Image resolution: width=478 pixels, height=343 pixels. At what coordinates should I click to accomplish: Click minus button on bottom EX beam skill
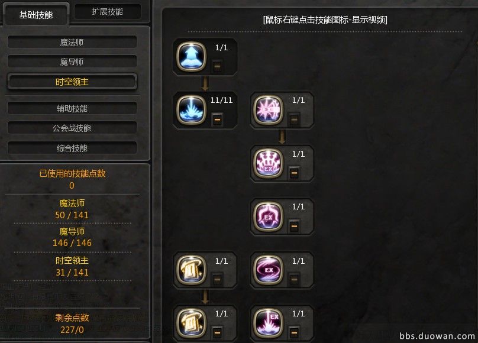[x=294, y=332]
